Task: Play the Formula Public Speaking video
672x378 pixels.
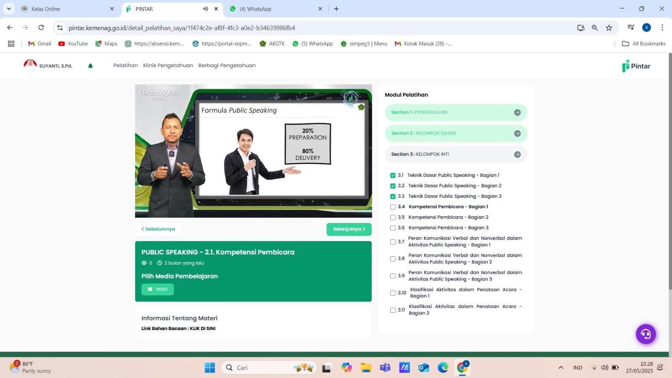Action: pos(253,151)
